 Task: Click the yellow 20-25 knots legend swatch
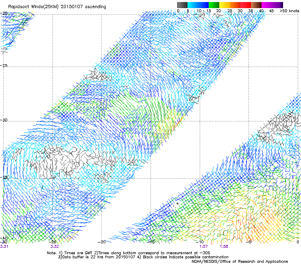pyautogui.click(x=225, y=5)
